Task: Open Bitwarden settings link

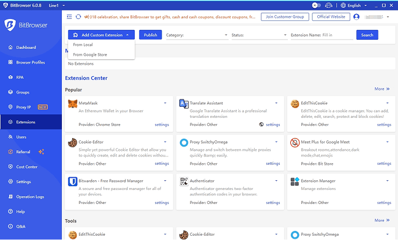Action: [x=162, y=203]
